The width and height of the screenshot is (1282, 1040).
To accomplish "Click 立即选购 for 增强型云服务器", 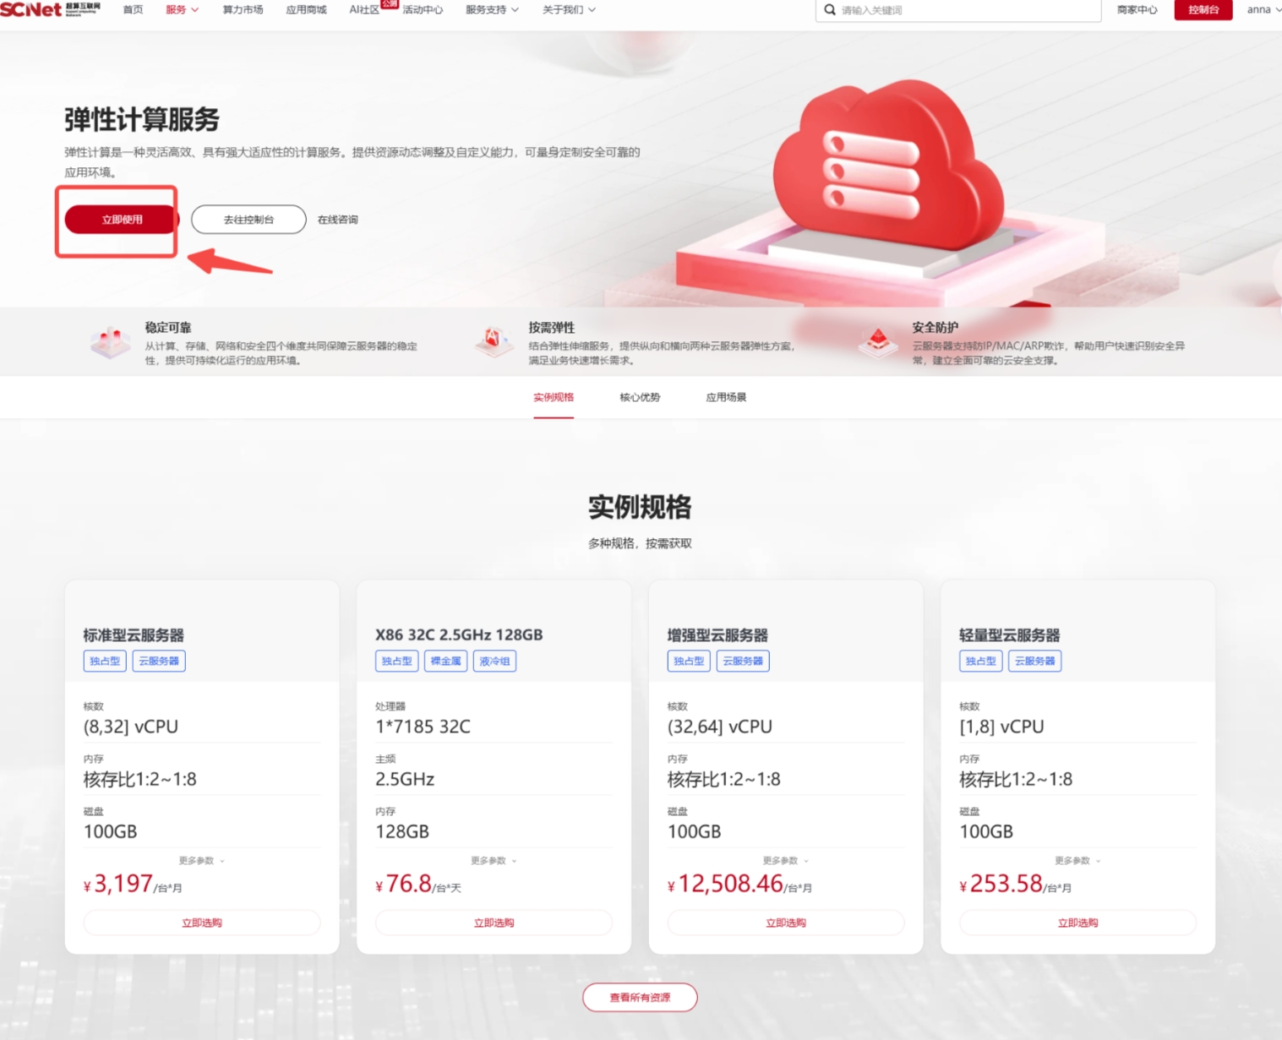I will click(x=785, y=923).
